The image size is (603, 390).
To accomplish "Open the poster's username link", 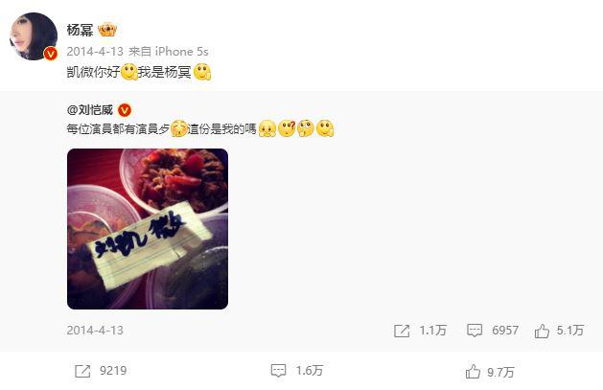I will pos(80,30).
